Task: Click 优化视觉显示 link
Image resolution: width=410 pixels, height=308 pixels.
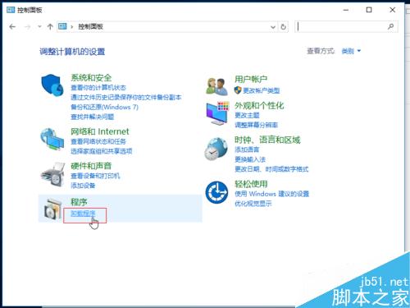Action: click(253, 204)
